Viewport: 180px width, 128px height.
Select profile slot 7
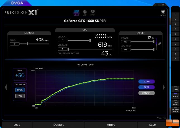point(175,49)
